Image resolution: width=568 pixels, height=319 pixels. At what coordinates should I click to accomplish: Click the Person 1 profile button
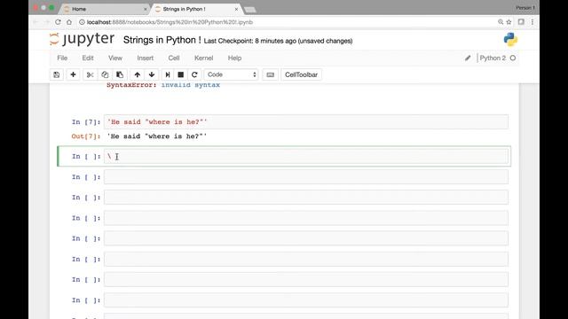coord(525,8)
